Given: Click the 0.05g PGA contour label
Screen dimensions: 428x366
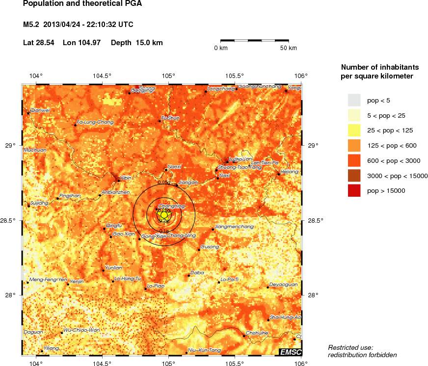Looking at the screenshot, I should coord(163,182).
